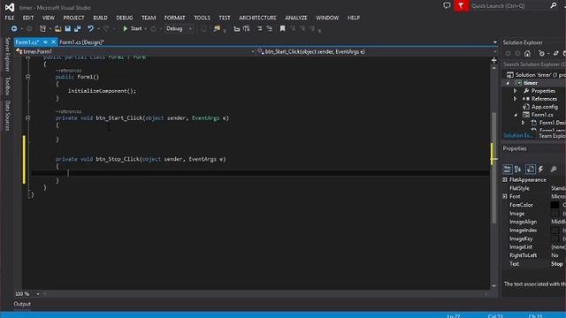Viewport: 566px width, 318px height.
Task: Click the Quick Launch magnifier icon
Action: pyautogui.click(x=554, y=5)
